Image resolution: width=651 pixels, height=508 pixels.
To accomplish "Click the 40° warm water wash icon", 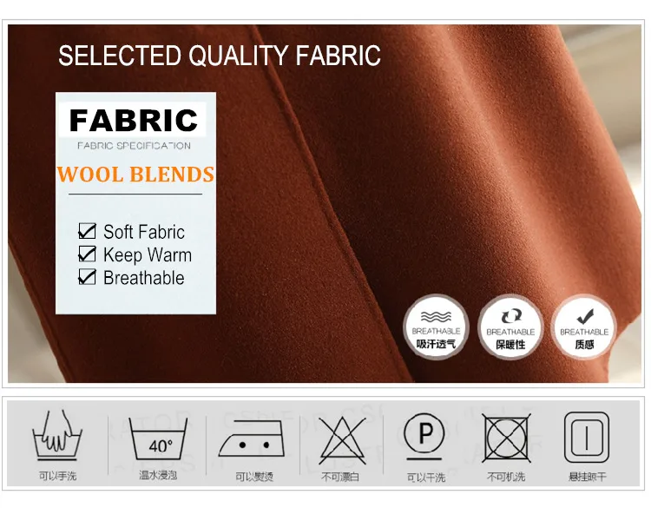I will 158,439.
